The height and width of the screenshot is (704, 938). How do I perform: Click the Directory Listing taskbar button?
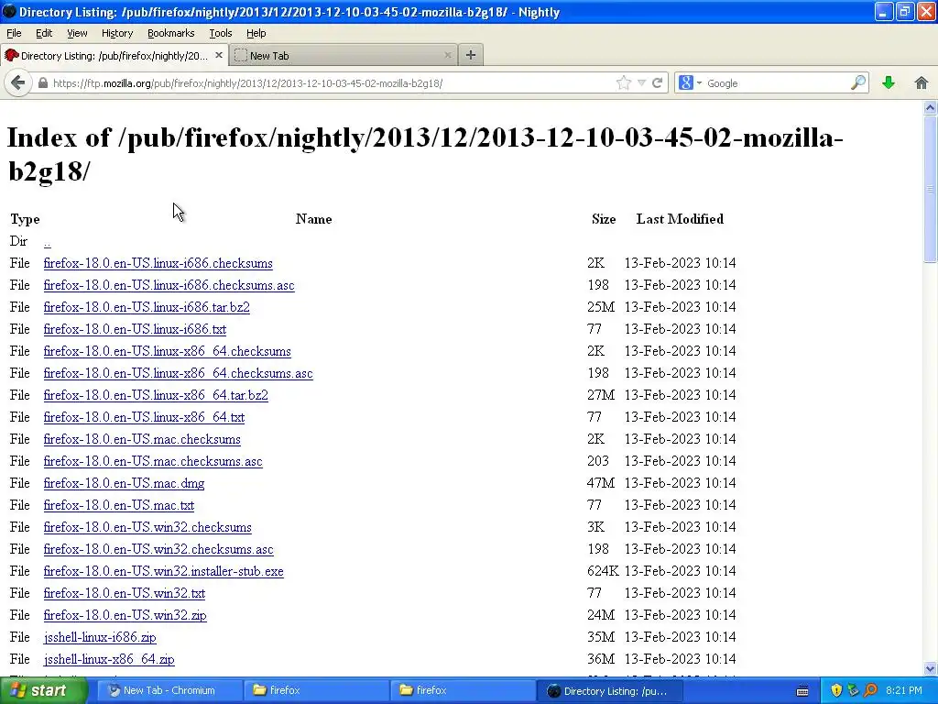609,691
